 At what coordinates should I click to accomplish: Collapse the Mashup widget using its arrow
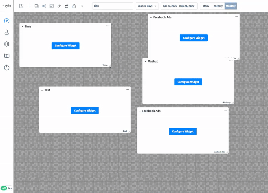[145, 62]
